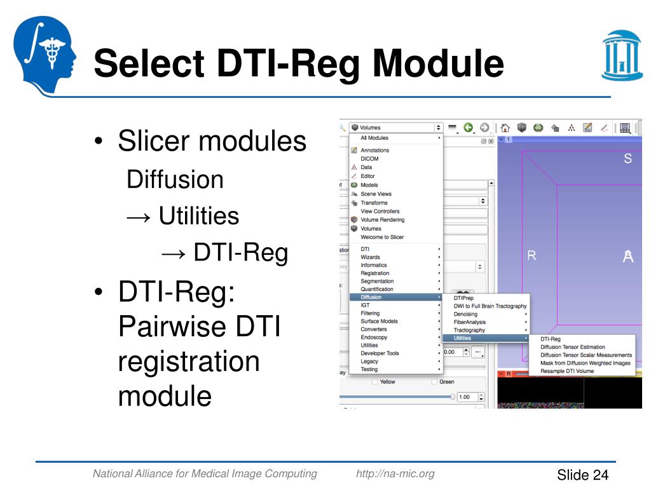Choose Mask from Diffusion Weighted Images
This screenshot has height=488, width=651.
tap(582, 363)
